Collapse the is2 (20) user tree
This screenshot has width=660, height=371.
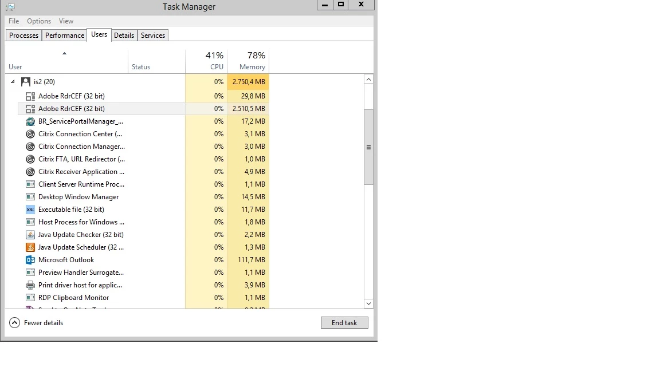click(13, 82)
